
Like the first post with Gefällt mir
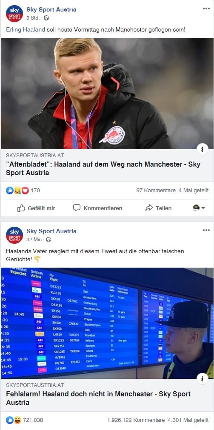click(36, 208)
